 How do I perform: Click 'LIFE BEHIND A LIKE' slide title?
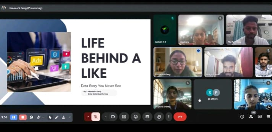click(111, 58)
